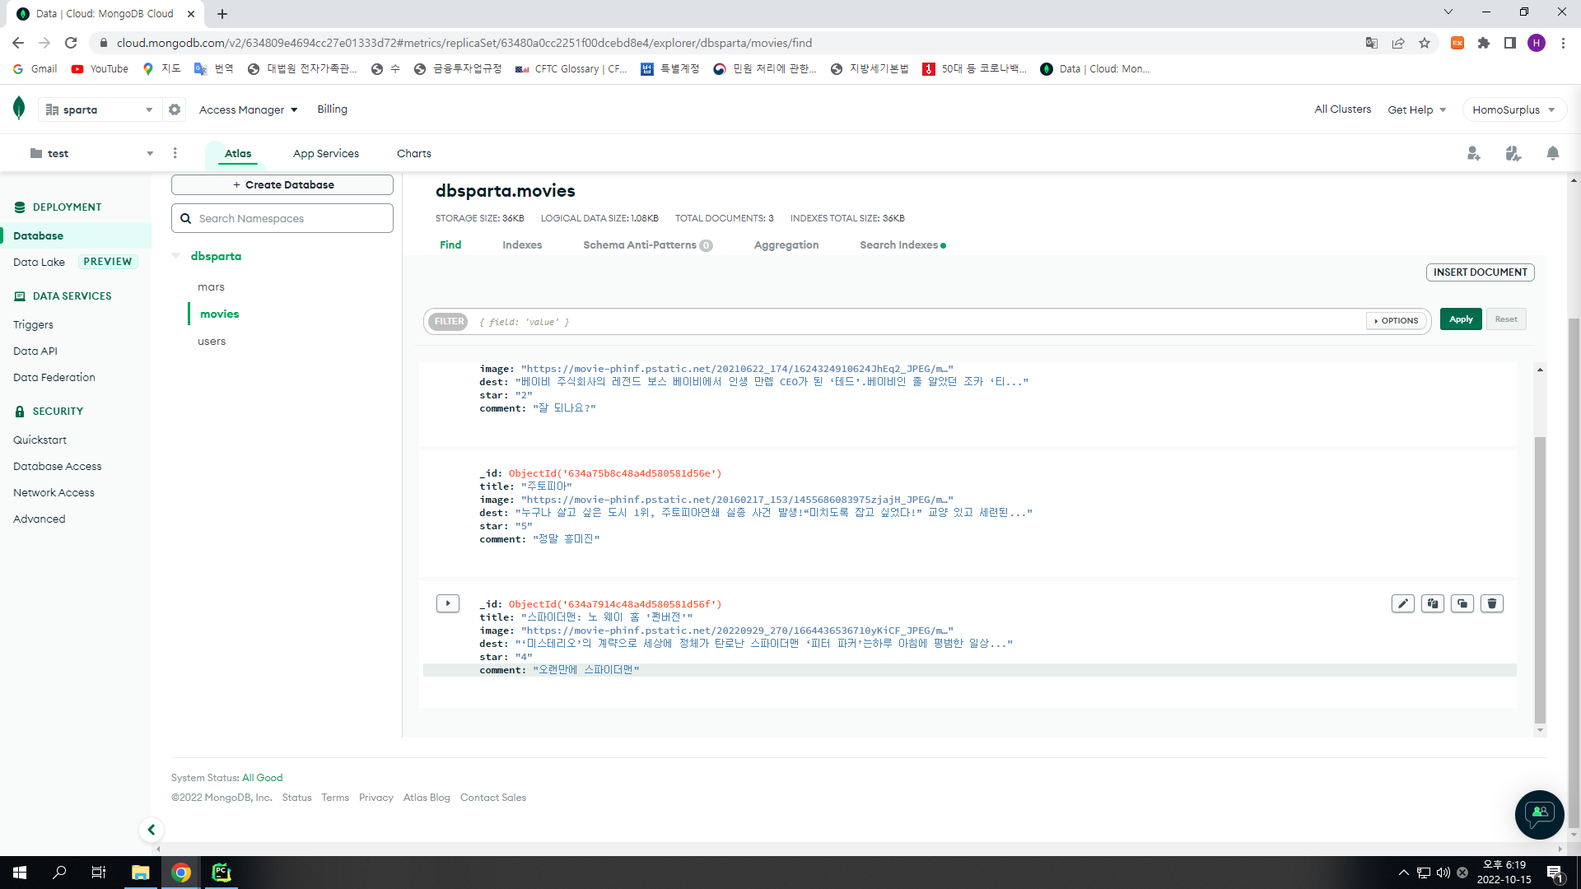Open PyCharm from taskbar
Image resolution: width=1581 pixels, height=889 pixels.
coord(221,873)
